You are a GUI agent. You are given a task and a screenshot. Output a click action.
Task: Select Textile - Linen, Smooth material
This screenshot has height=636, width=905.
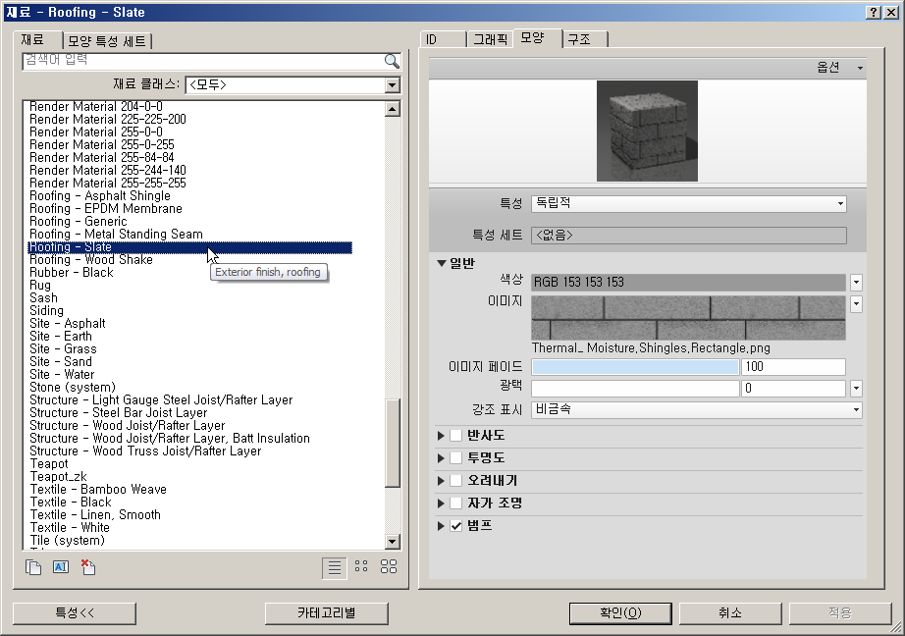click(x=95, y=515)
